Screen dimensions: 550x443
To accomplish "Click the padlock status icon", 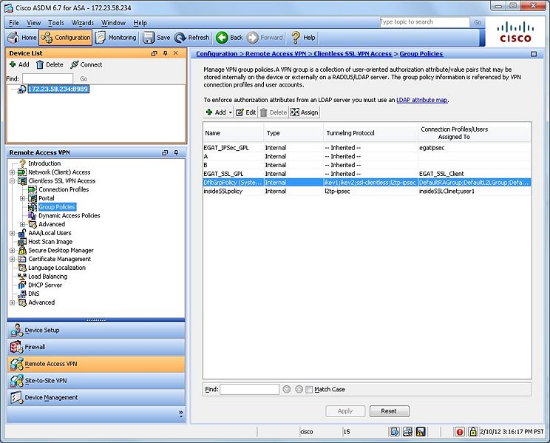I will (473, 431).
